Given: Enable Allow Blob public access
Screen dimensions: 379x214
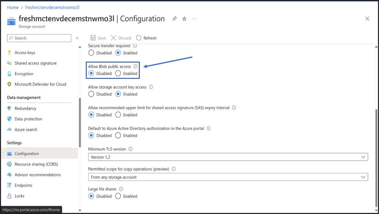Looking at the screenshot, I should tap(118, 73).
